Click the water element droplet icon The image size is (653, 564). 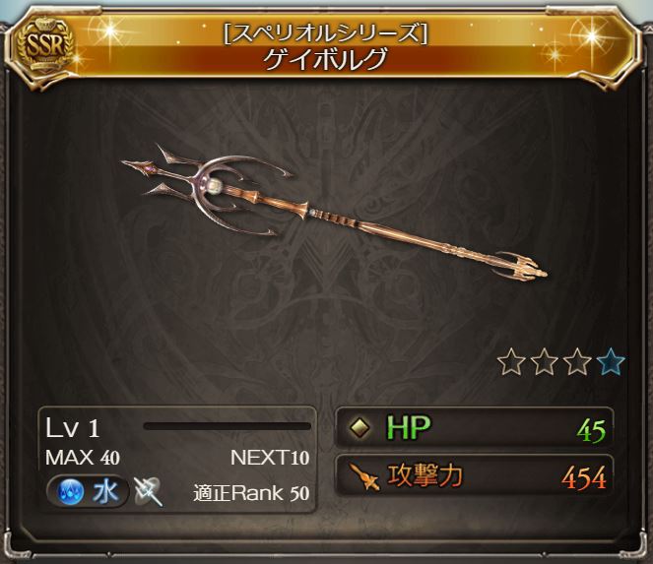point(70,492)
